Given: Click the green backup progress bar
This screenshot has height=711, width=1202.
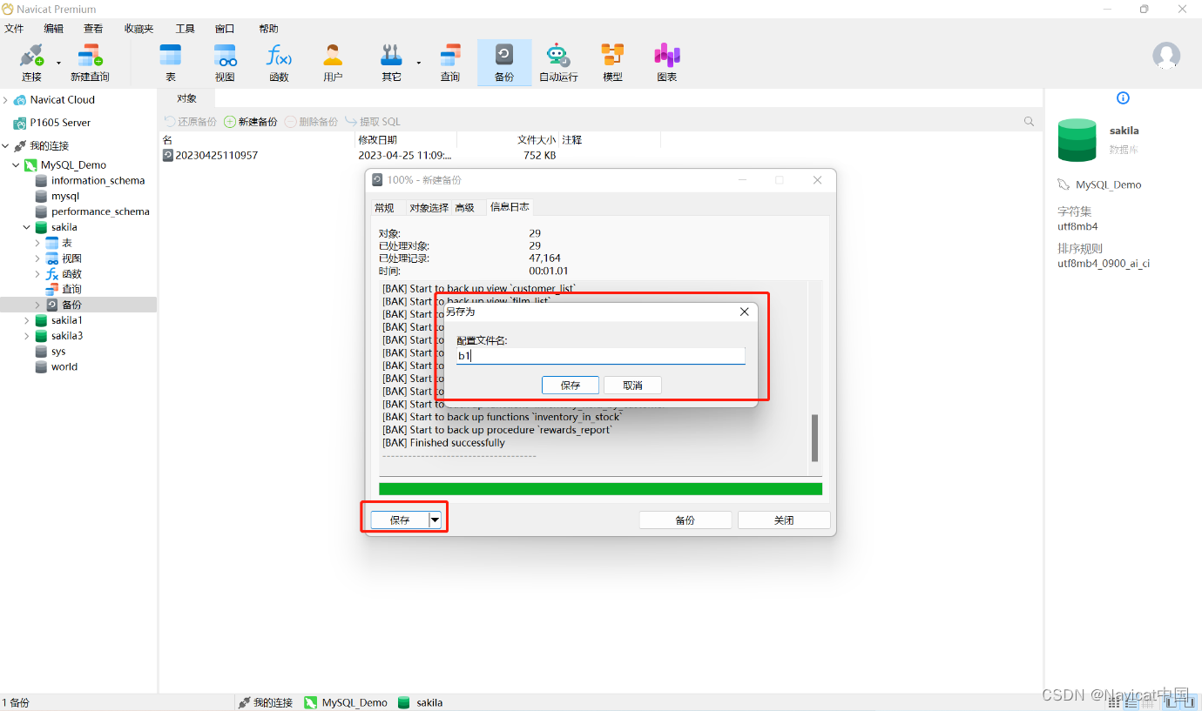Looking at the screenshot, I should coord(600,489).
